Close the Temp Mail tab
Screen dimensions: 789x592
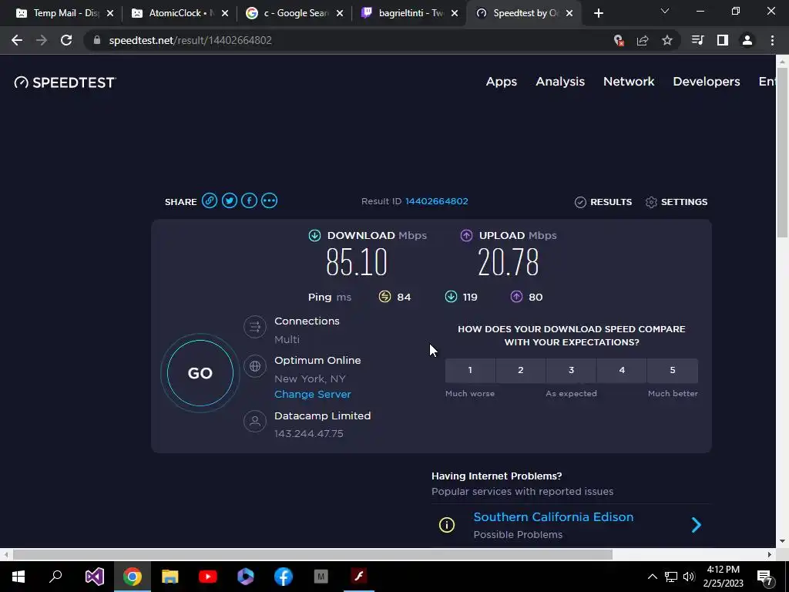tap(110, 13)
